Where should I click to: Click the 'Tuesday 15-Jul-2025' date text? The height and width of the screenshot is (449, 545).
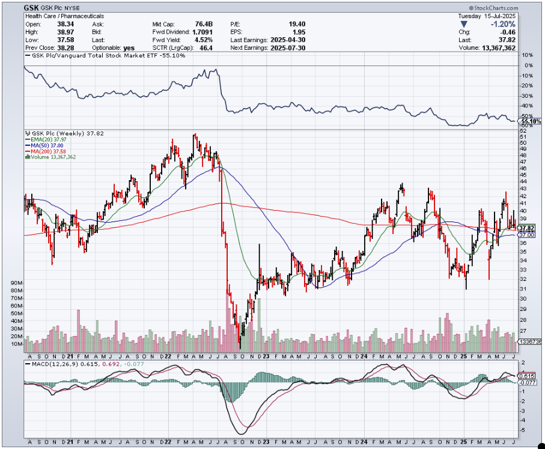[487, 16]
